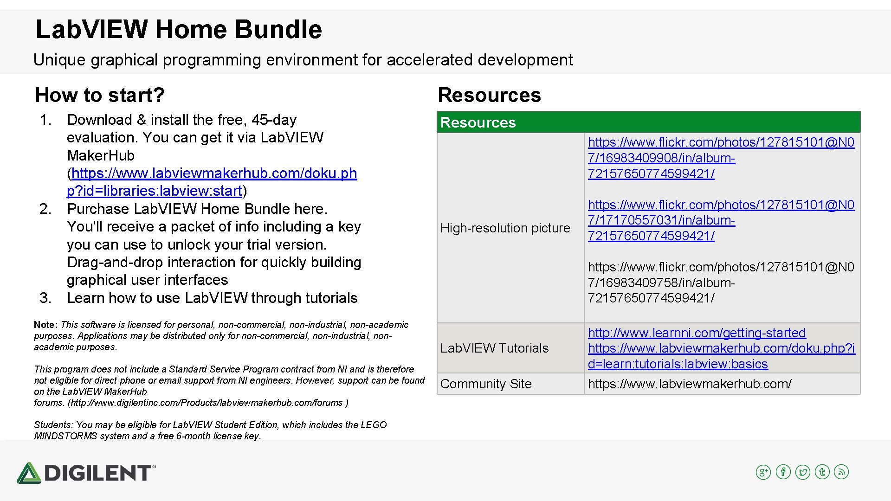Click the How to start? heading

100,95
